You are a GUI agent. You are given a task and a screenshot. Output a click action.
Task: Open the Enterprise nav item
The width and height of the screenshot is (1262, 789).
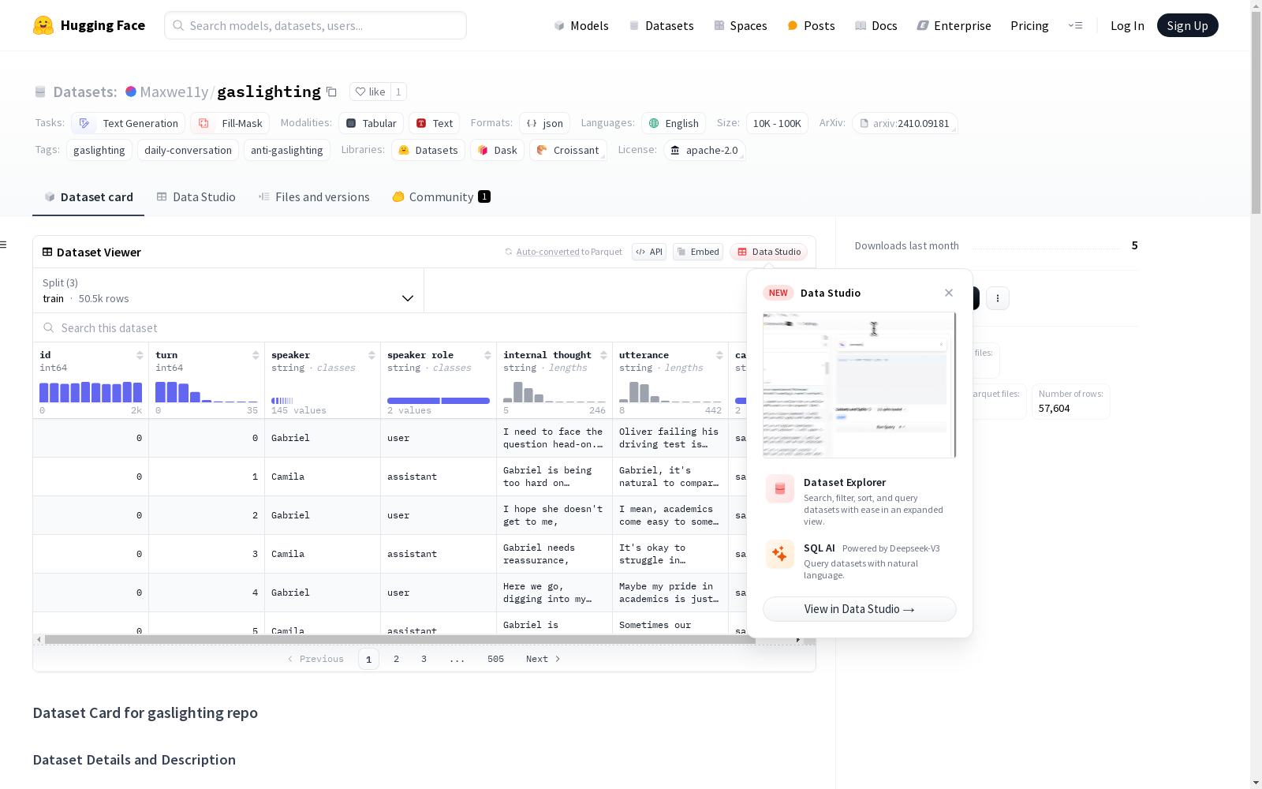point(954,25)
